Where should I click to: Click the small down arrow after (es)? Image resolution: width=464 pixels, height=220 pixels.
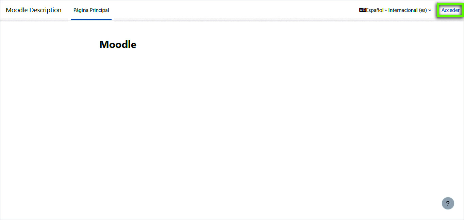pos(430,11)
